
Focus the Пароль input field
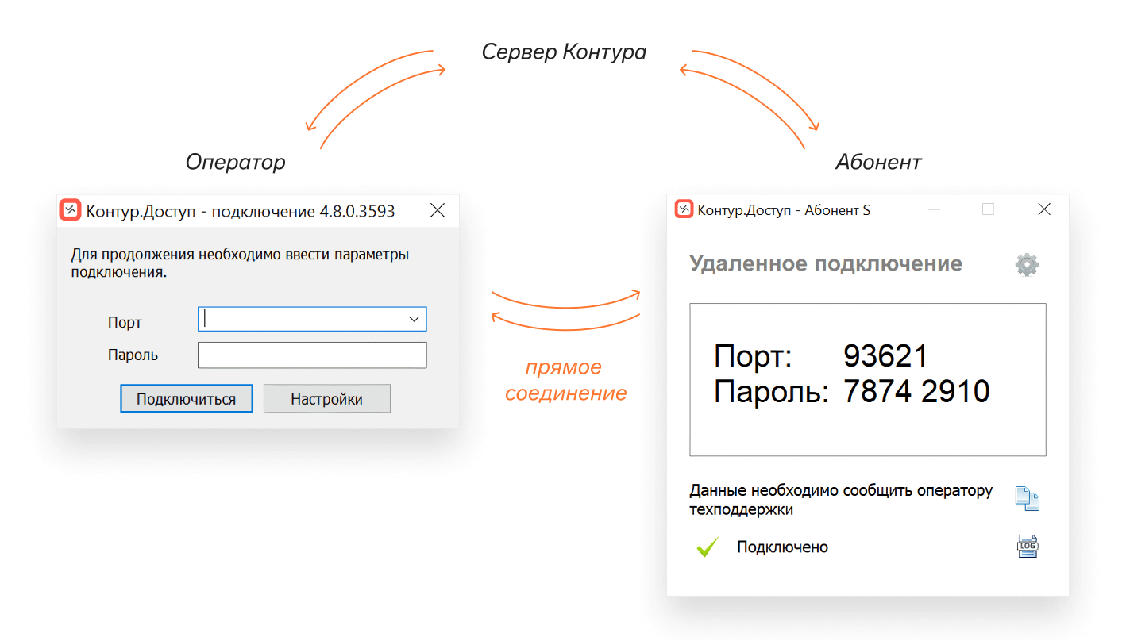tap(312, 355)
